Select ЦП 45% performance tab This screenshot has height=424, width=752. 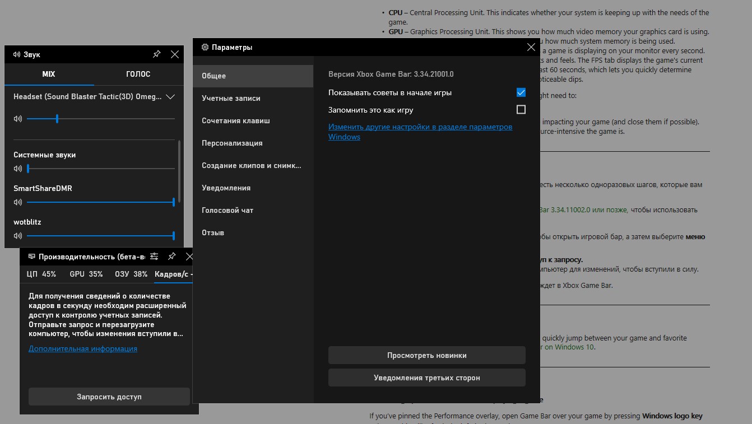[41, 274]
